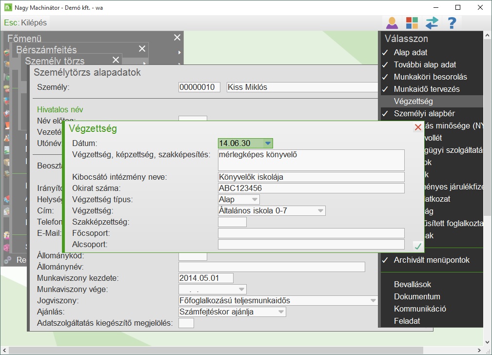Click horizontal scrollbar left arrow
The width and height of the screenshot is (492, 355).
click(4, 350)
